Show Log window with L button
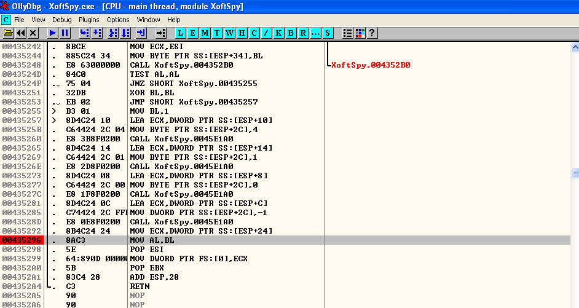The image size is (579, 308). point(180,33)
